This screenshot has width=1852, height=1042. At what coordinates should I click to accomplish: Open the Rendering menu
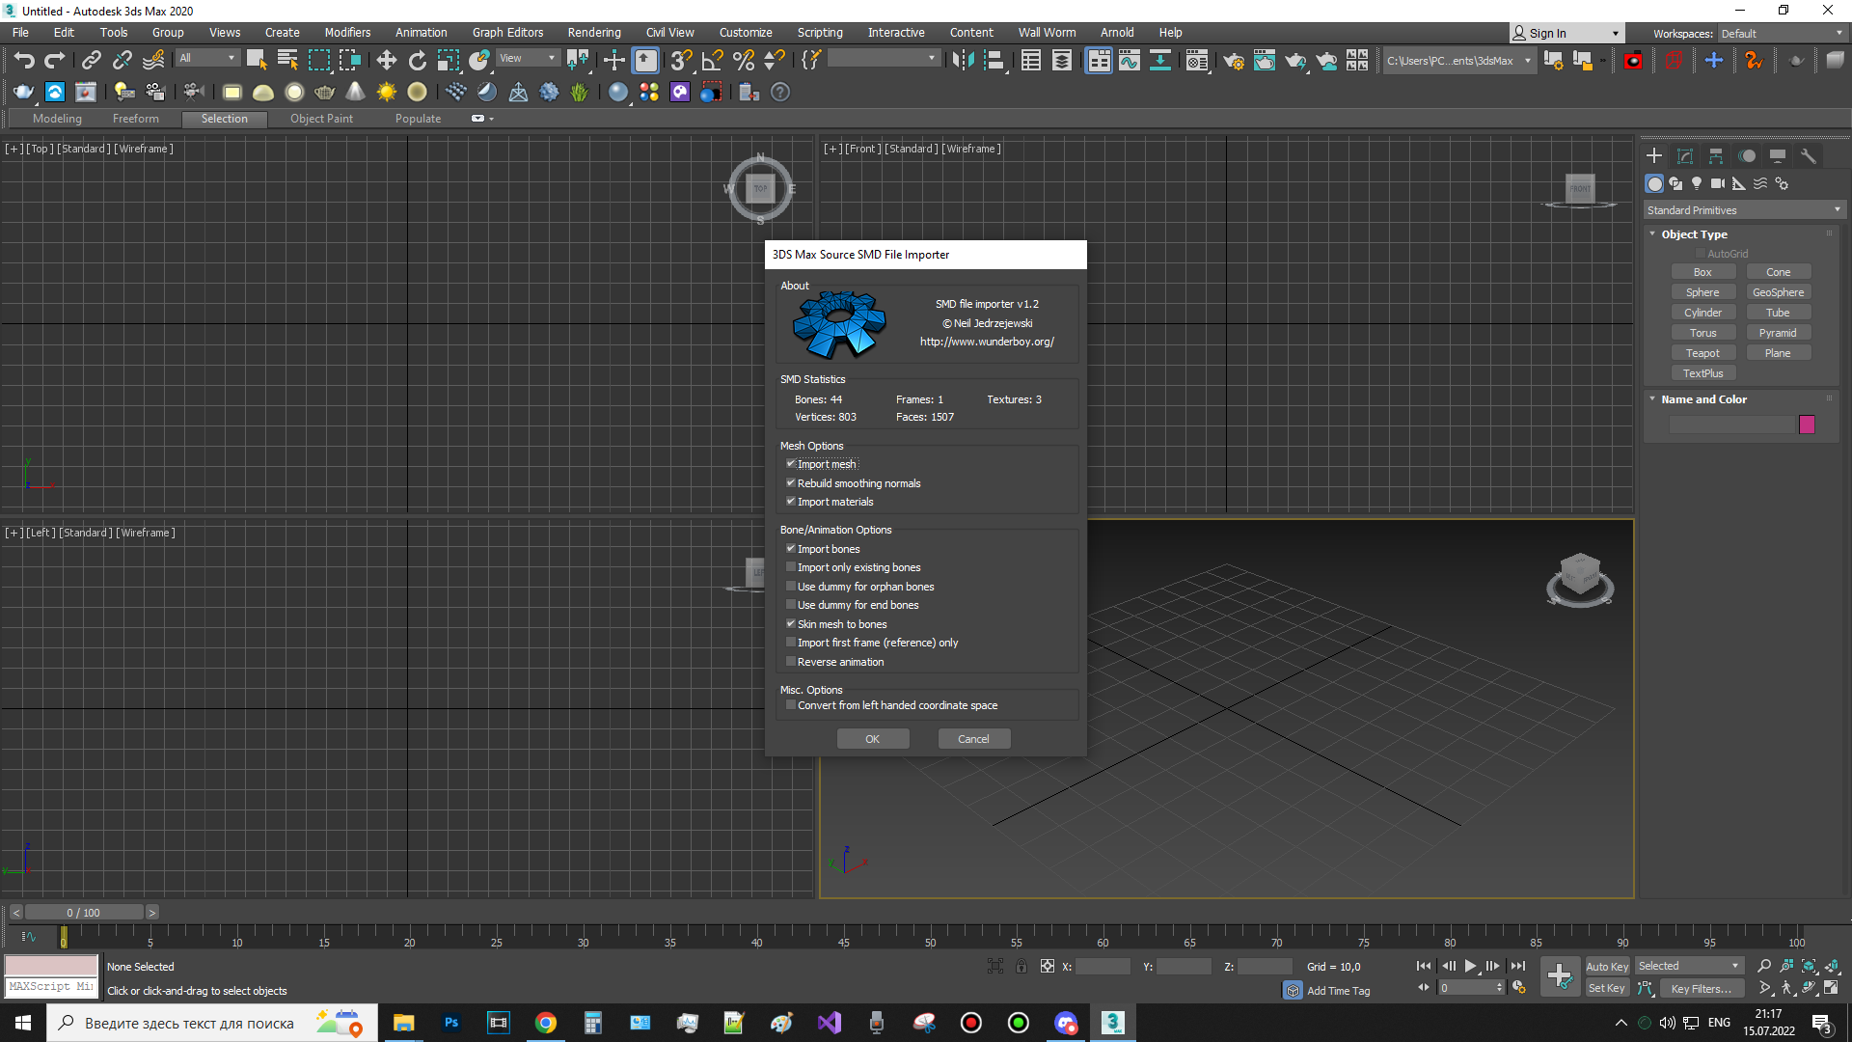(x=593, y=33)
